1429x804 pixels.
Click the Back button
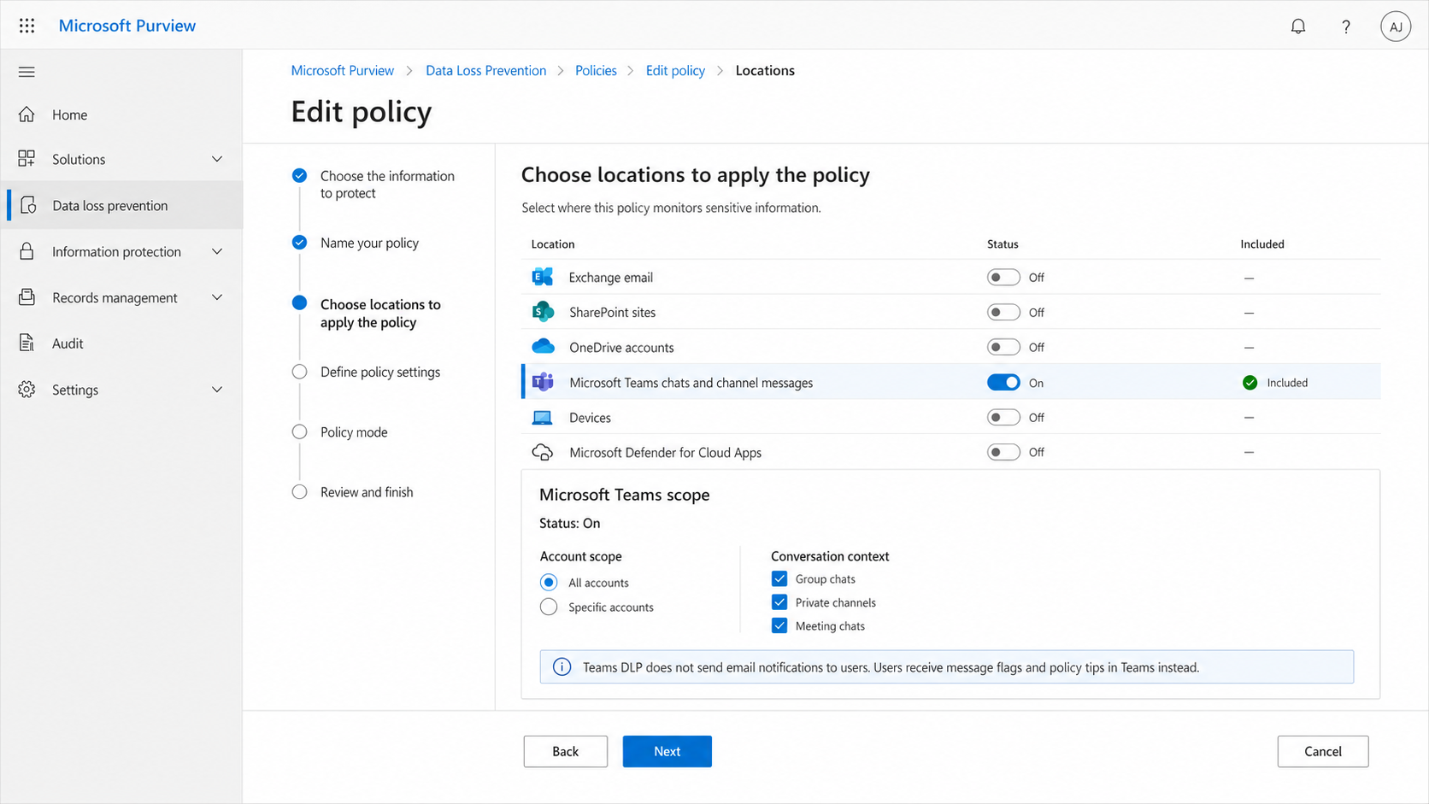pyautogui.click(x=566, y=751)
